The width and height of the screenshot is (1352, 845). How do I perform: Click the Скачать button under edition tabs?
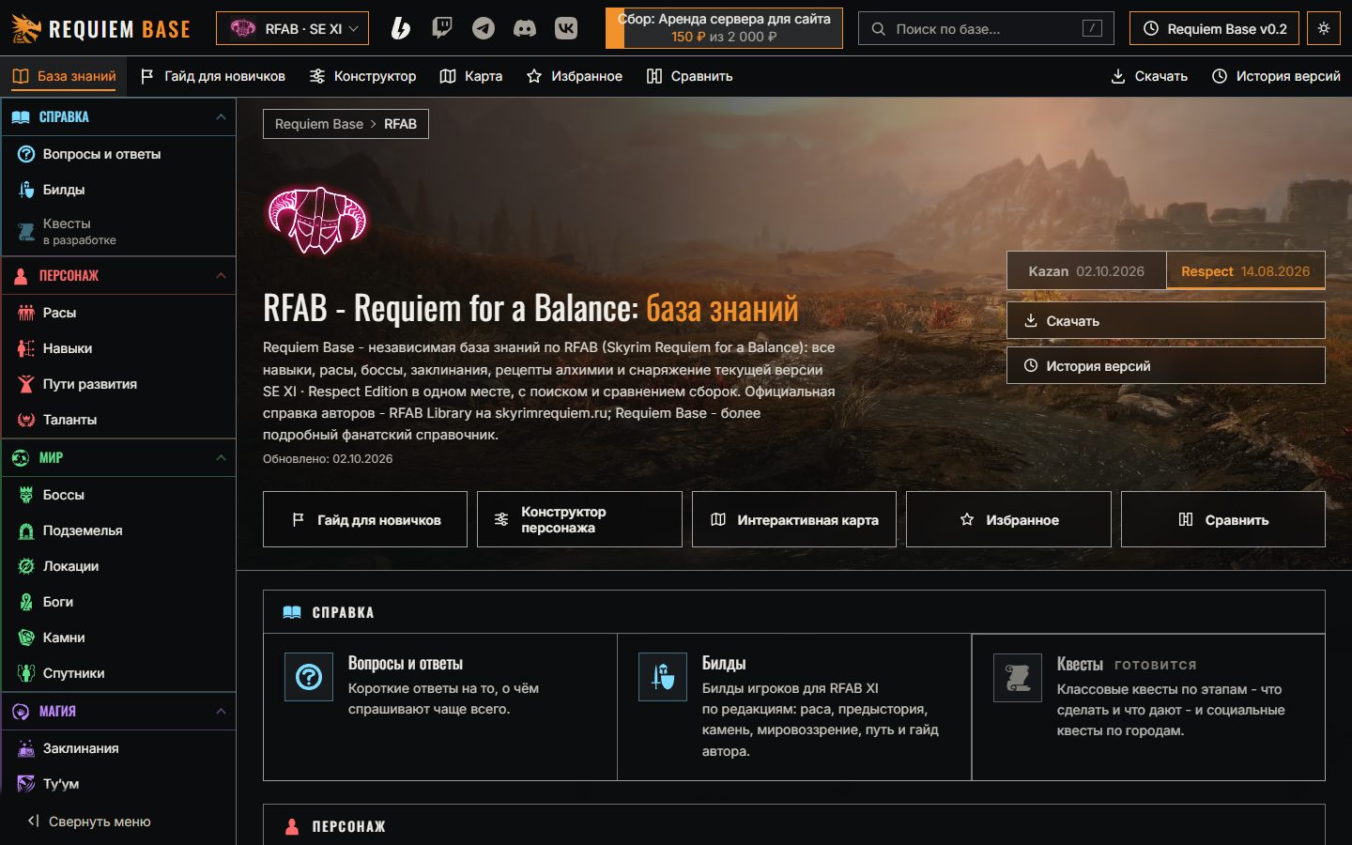point(1166,320)
